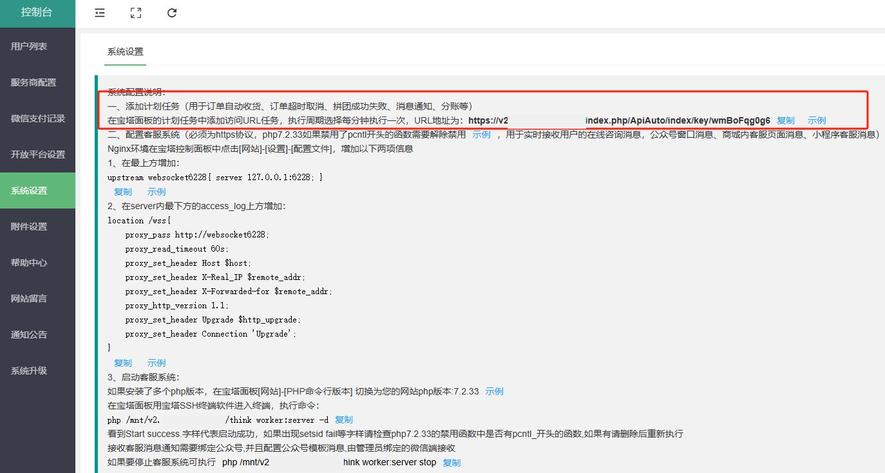Select 系统升级 in the sidebar

(x=29, y=371)
